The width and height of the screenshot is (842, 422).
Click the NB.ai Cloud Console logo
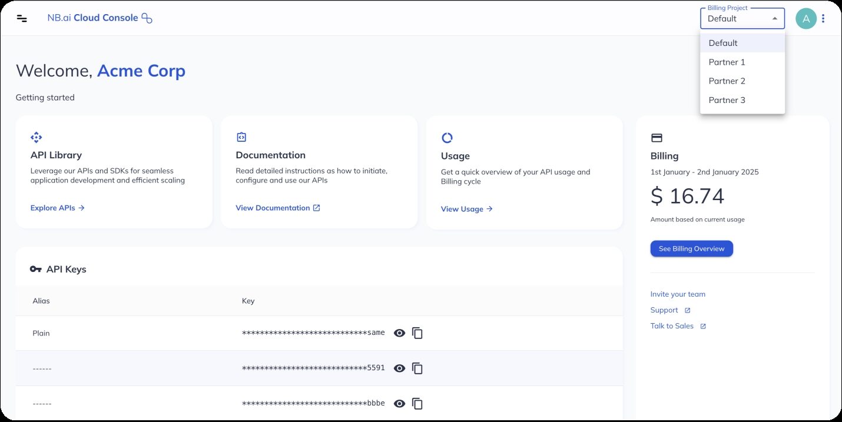pyautogui.click(x=100, y=18)
